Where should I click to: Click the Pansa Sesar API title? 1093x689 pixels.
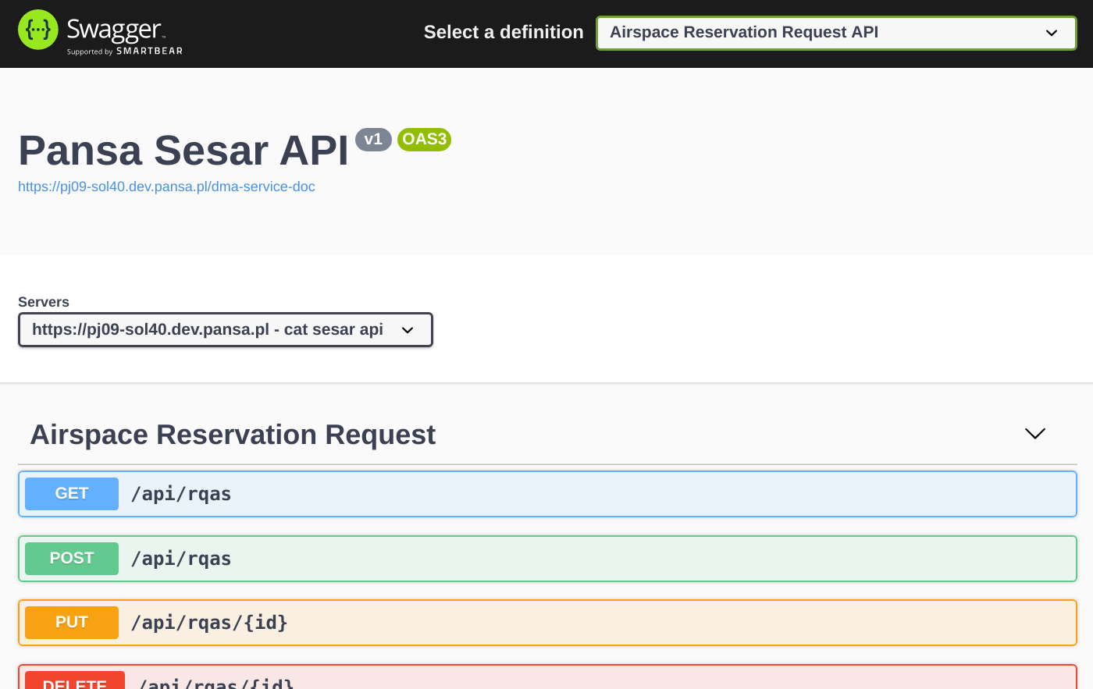(183, 150)
